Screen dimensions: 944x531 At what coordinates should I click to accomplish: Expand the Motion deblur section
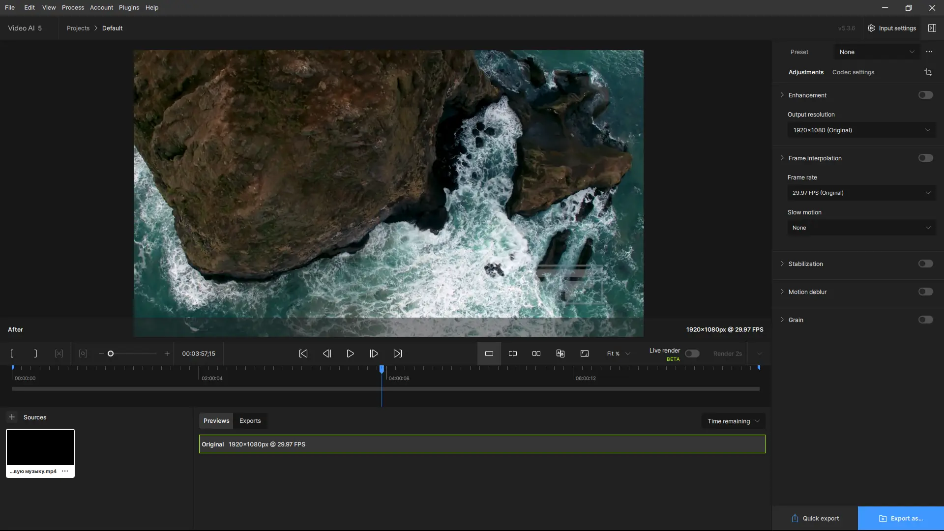coord(782,292)
